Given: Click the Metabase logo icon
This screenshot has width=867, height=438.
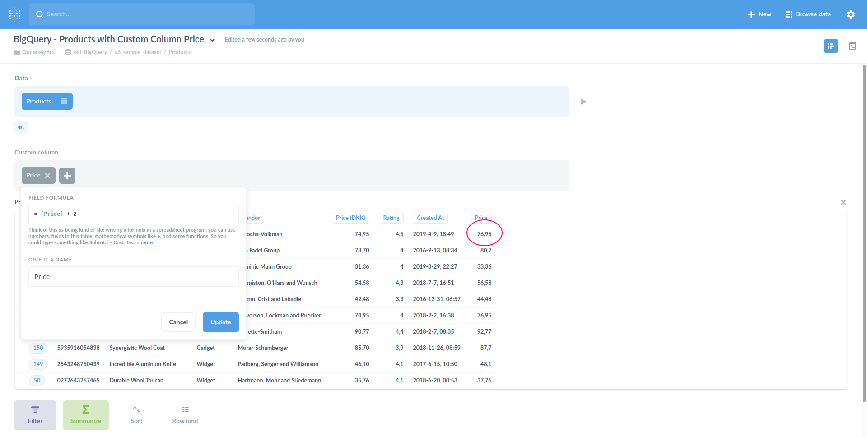Looking at the screenshot, I should pyautogui.click(x=14, y=14).
